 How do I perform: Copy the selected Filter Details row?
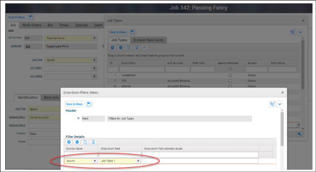tap(85, 142)
